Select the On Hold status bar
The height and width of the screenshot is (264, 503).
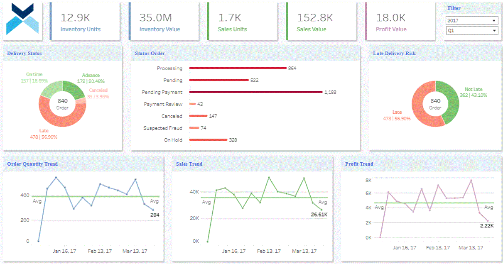(x=208, y=140)
